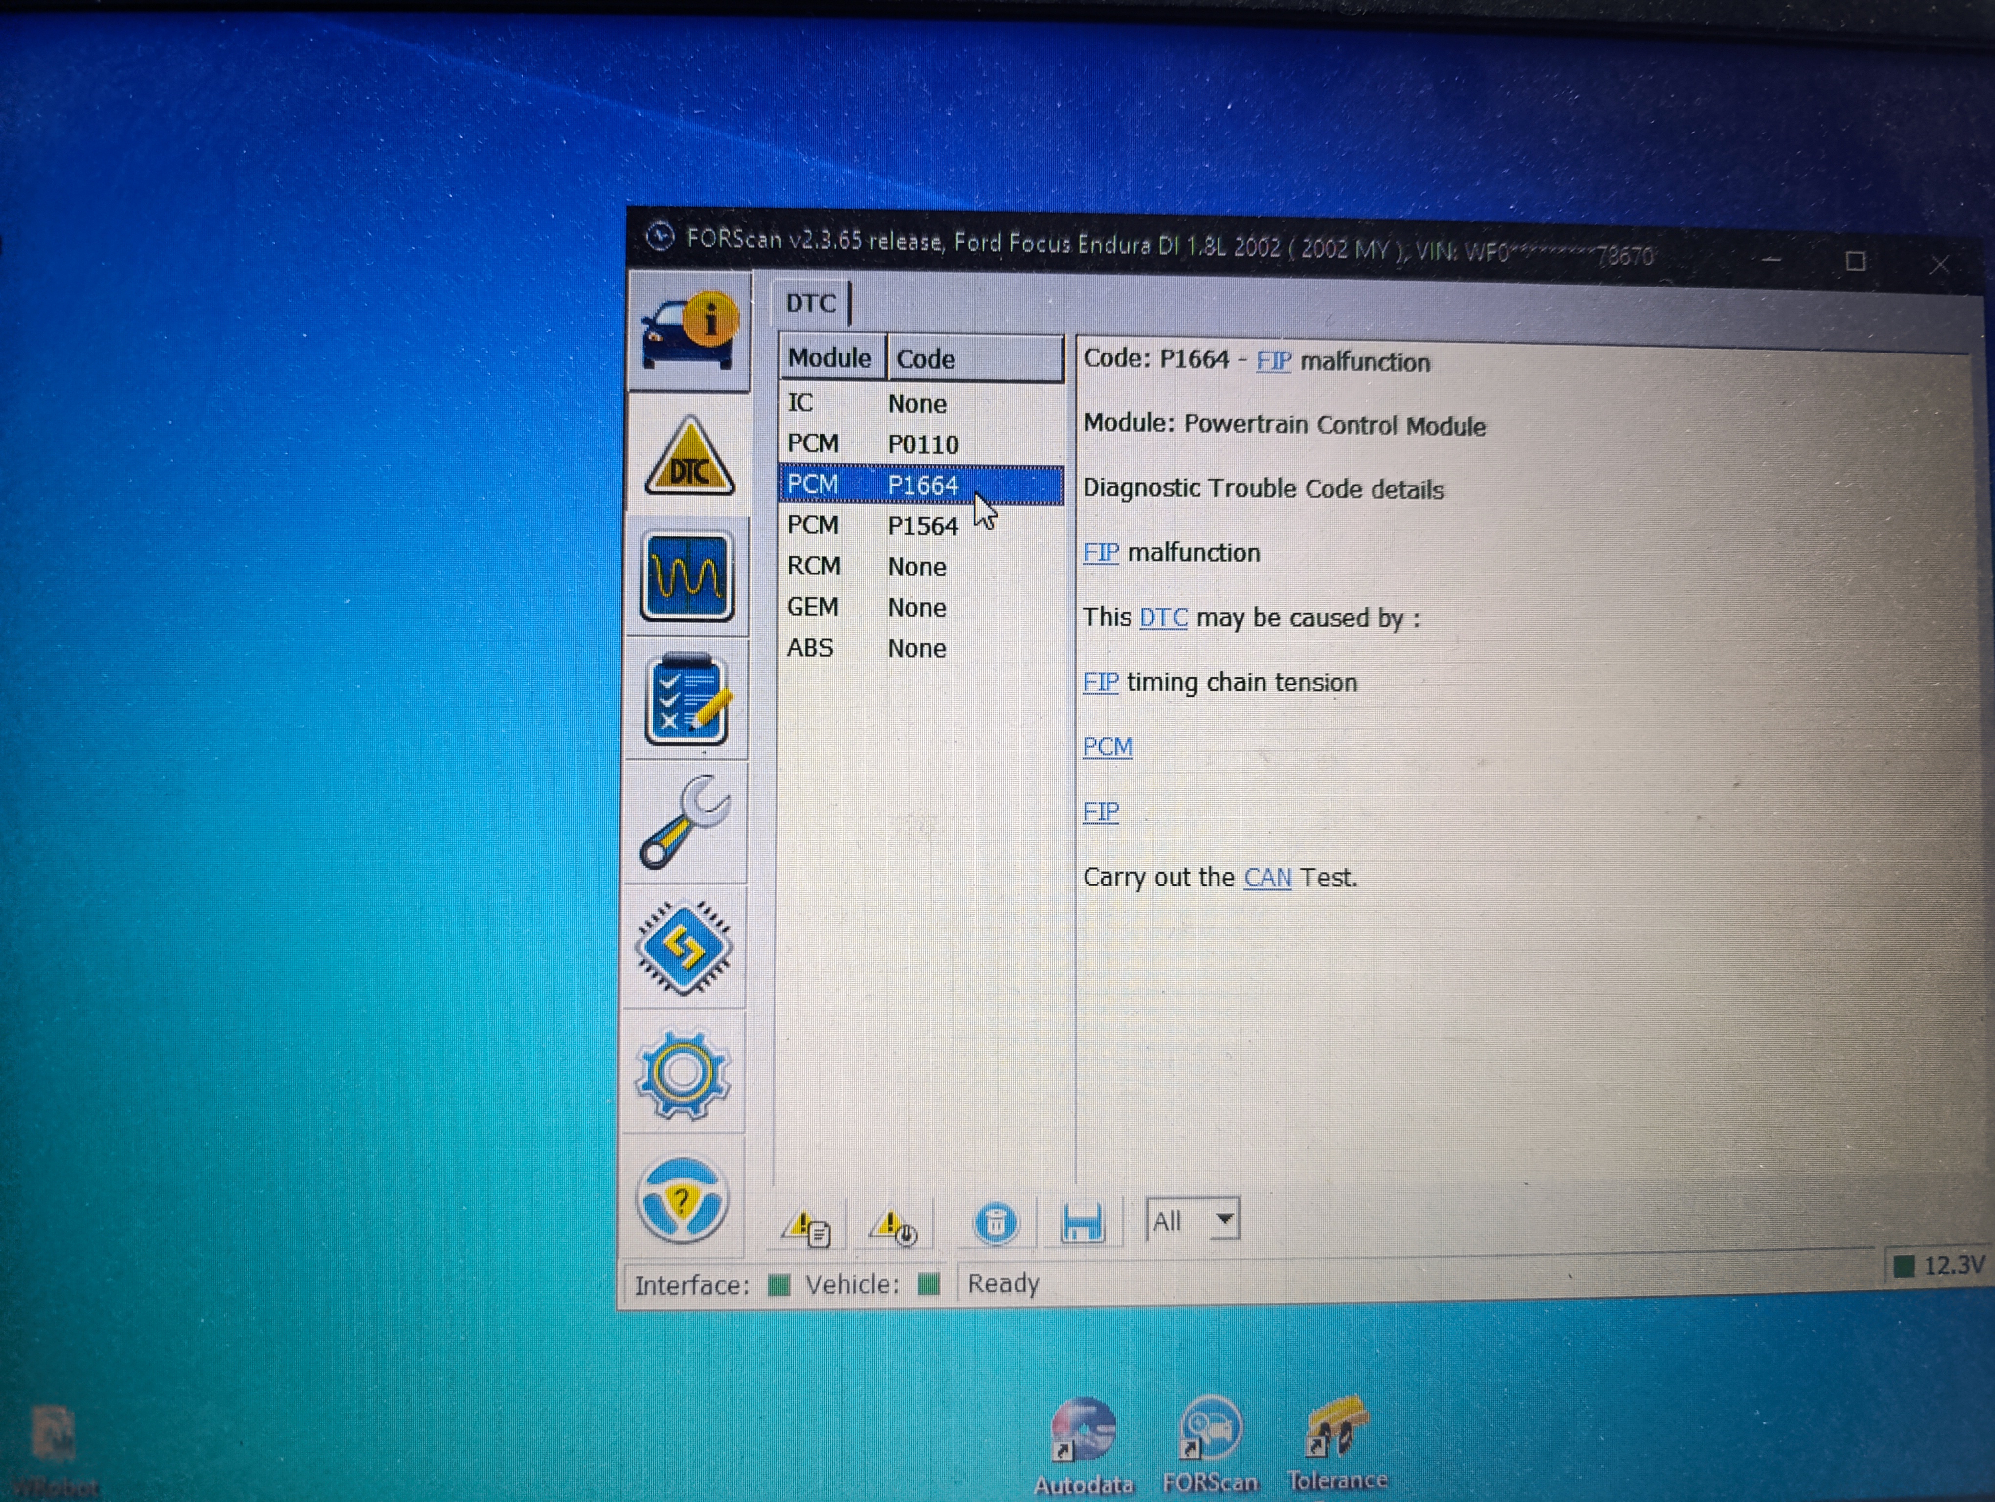Image resolution: width=1995 pixels, height=1502 pixels.
Task: Open the Tolerance desktop shortcut
Action: [1337, 1442]
